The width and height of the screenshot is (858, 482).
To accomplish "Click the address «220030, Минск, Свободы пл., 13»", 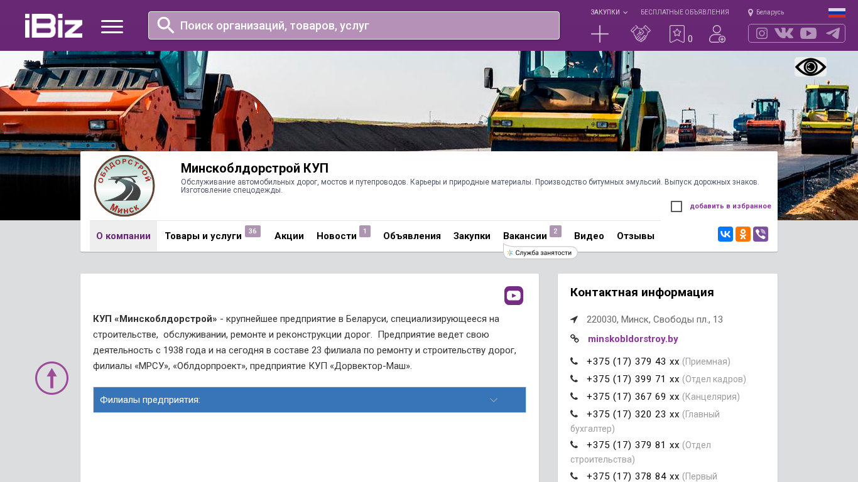I will click(x=654, y=319).
